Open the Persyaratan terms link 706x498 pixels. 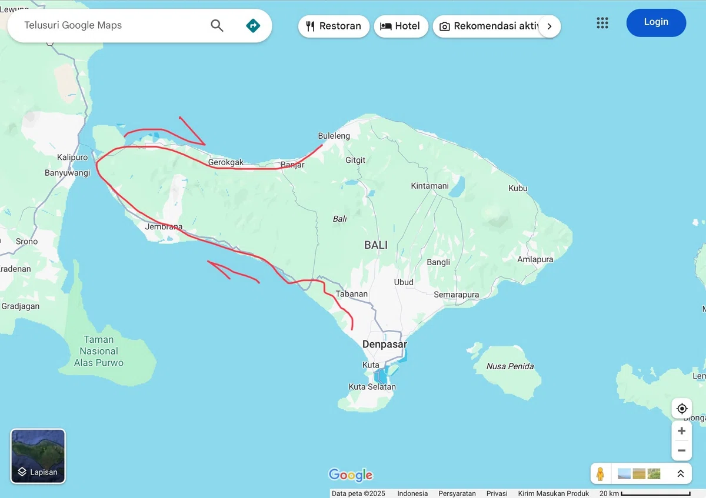pos(457,493)
